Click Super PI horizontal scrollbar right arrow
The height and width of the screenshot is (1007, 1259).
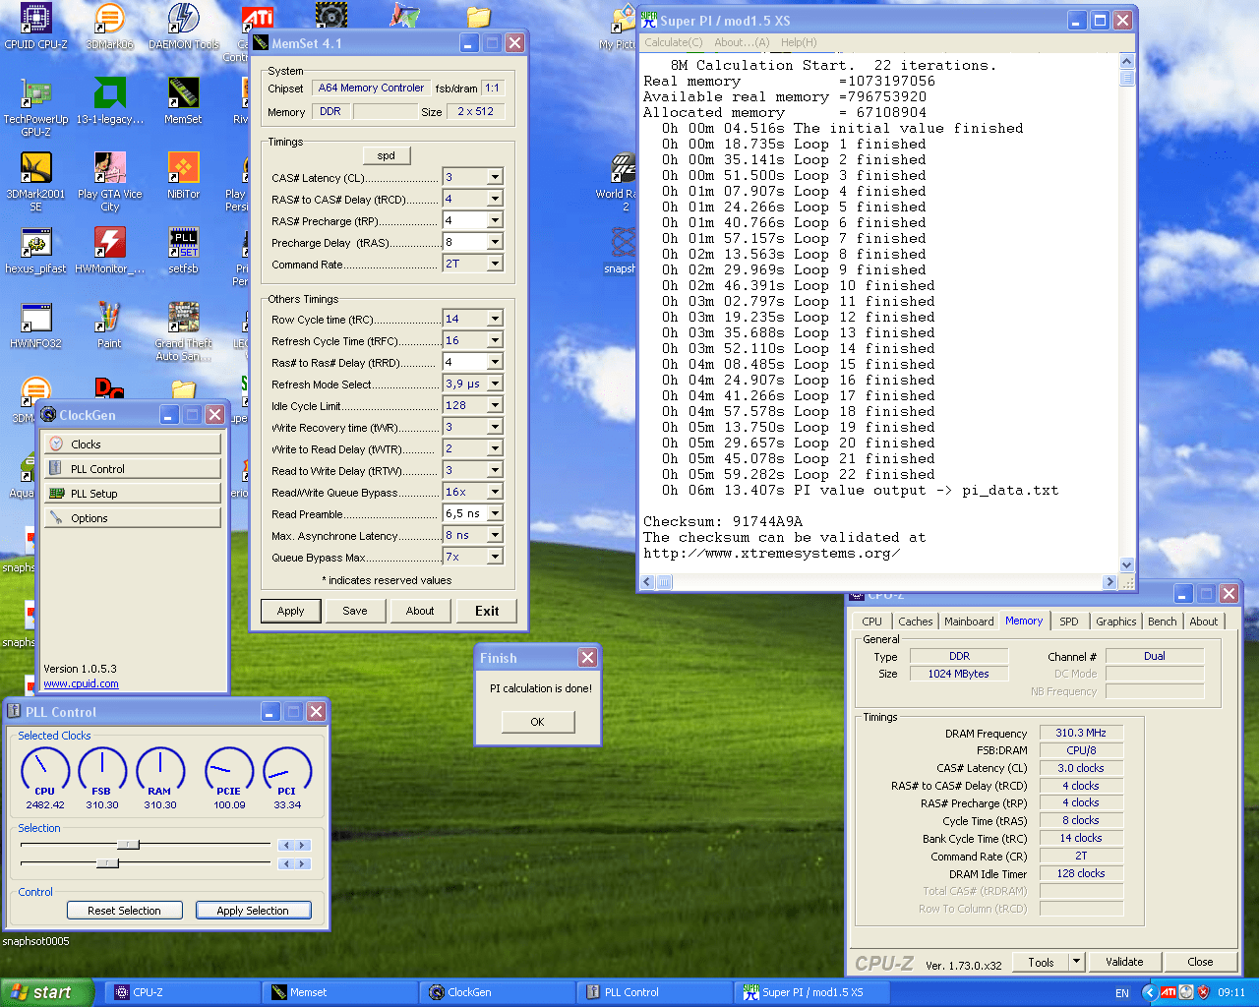[1109, 582]
